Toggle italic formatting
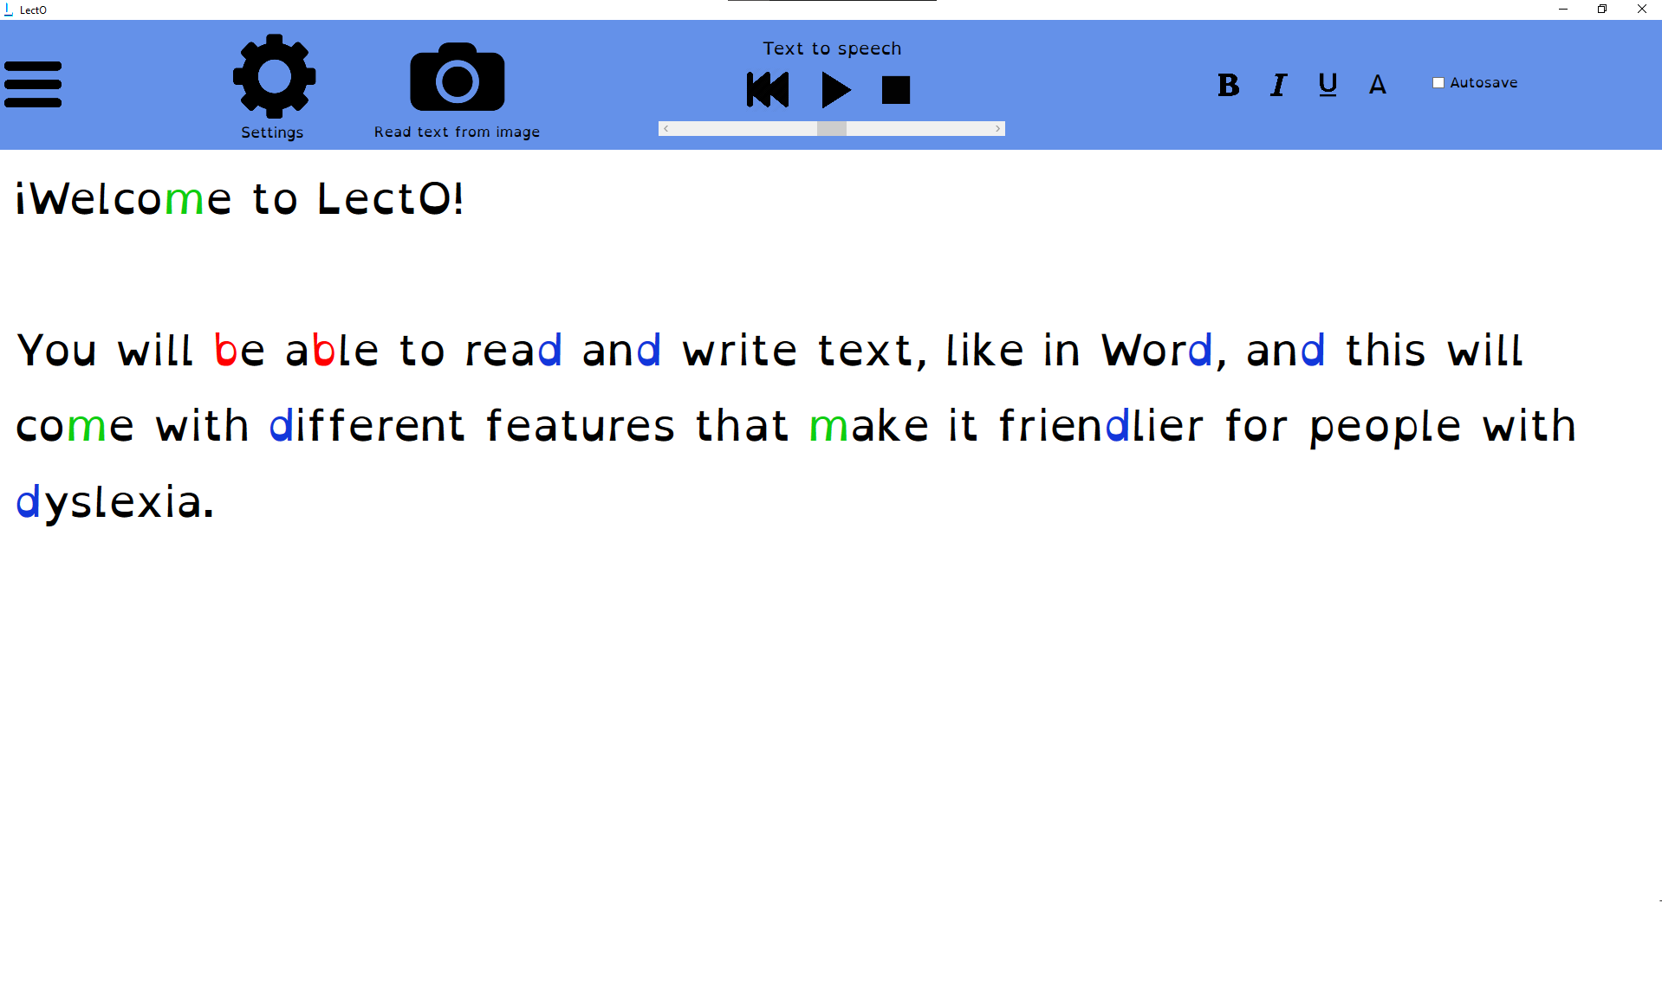Viewport: 1662px width, 987px height. pyautogui.click(x=1278, y=85)
